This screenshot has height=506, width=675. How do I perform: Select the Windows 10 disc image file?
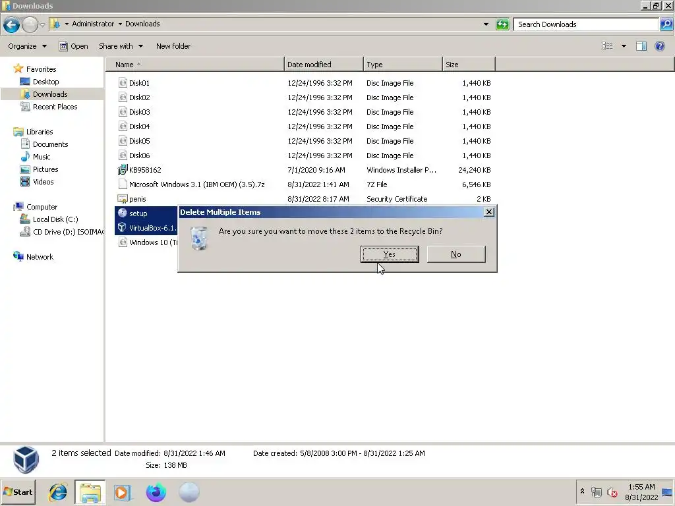point(148,242)
